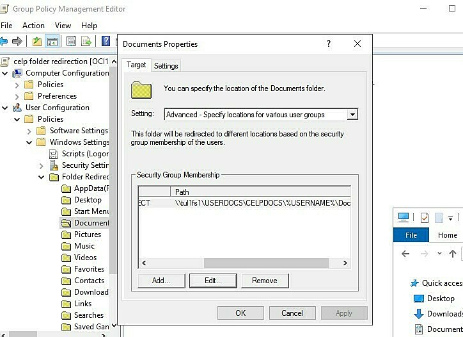Click the dialog's question mark help button
This screenshot has height=337, width=463.
point(329,44)
